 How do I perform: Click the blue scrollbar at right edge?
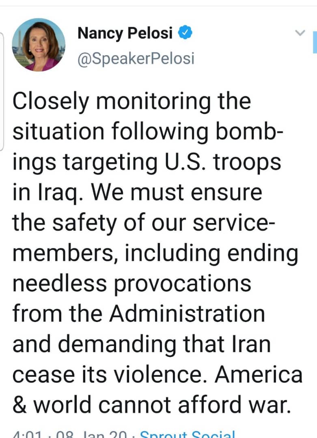(315, 42)
